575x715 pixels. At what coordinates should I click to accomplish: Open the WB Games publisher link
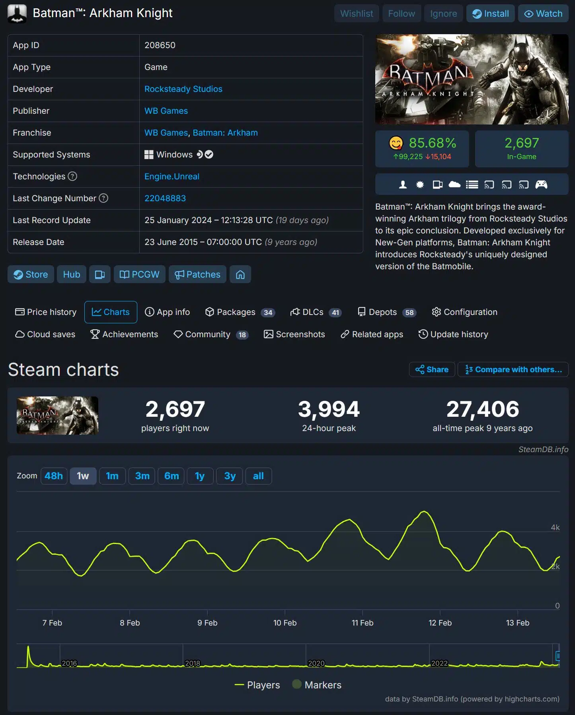coord(166,111)
